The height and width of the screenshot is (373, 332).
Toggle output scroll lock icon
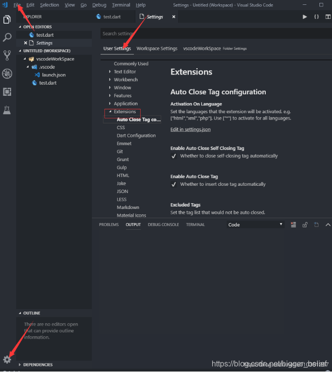305,224
